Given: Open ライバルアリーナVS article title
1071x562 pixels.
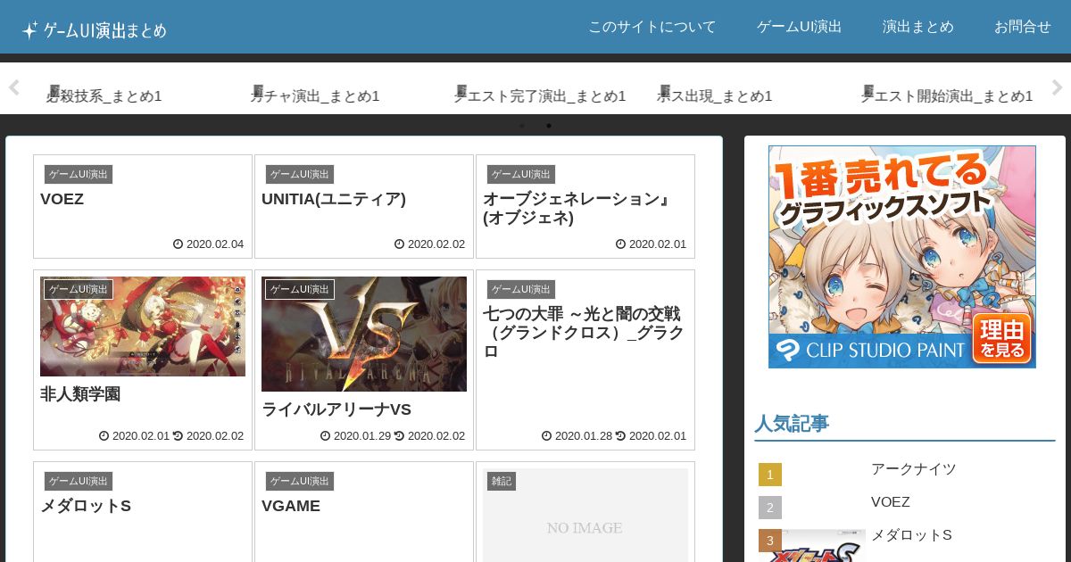Looking at the screenshot, I should [x=336, y=409].
